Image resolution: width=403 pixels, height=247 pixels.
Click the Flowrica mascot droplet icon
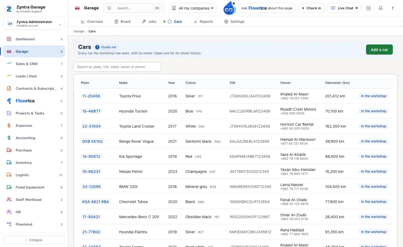pyautogui.click(x=229, y=8)
